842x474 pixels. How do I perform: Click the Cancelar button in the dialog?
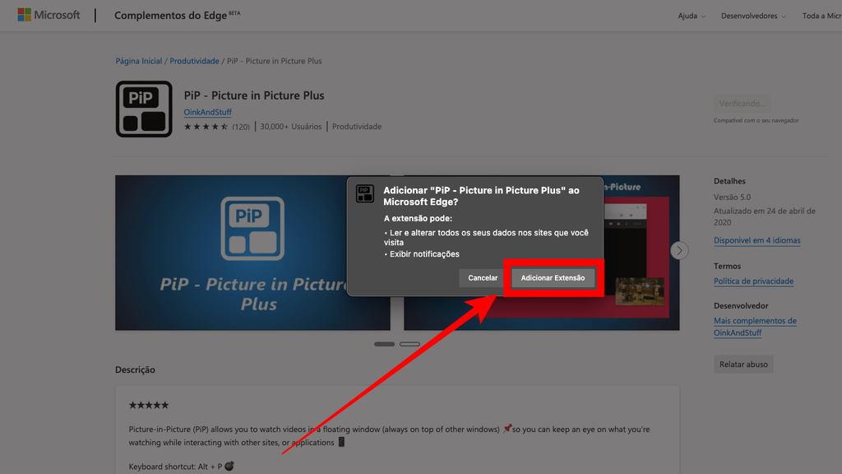483,278
